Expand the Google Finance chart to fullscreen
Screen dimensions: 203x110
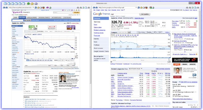pos(169,35)
